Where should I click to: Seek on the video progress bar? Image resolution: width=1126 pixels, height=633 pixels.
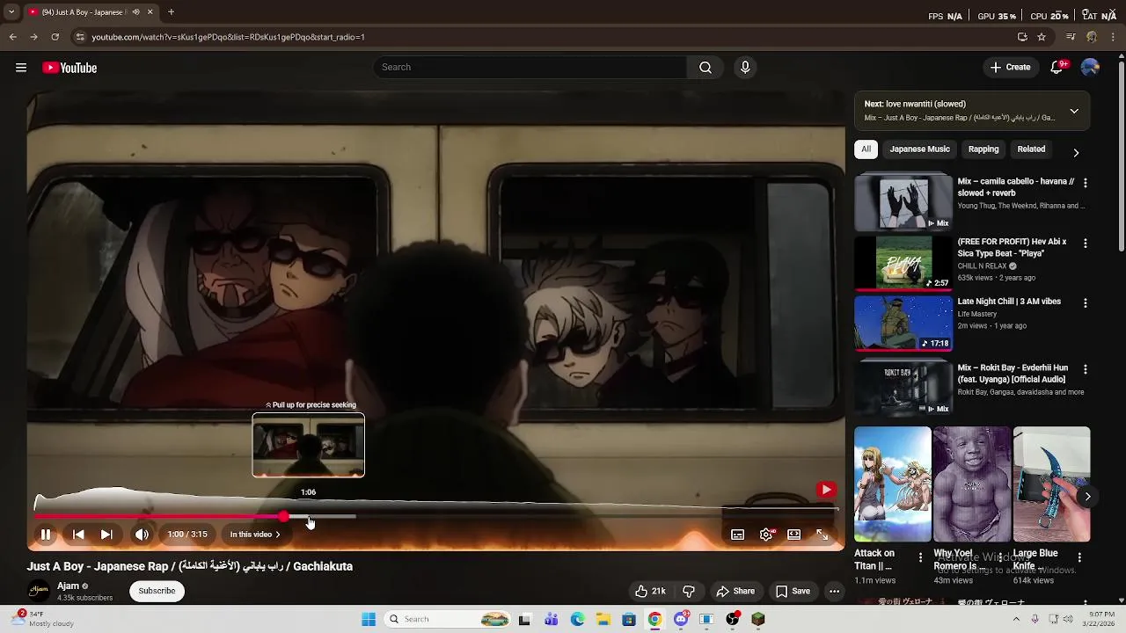435,517
